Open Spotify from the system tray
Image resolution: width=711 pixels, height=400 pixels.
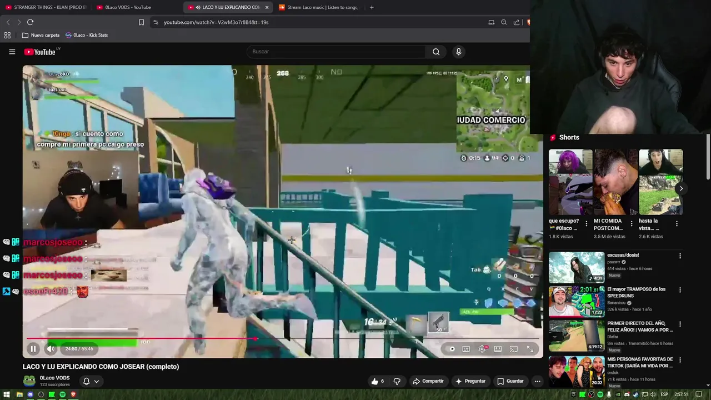point(600,394)
